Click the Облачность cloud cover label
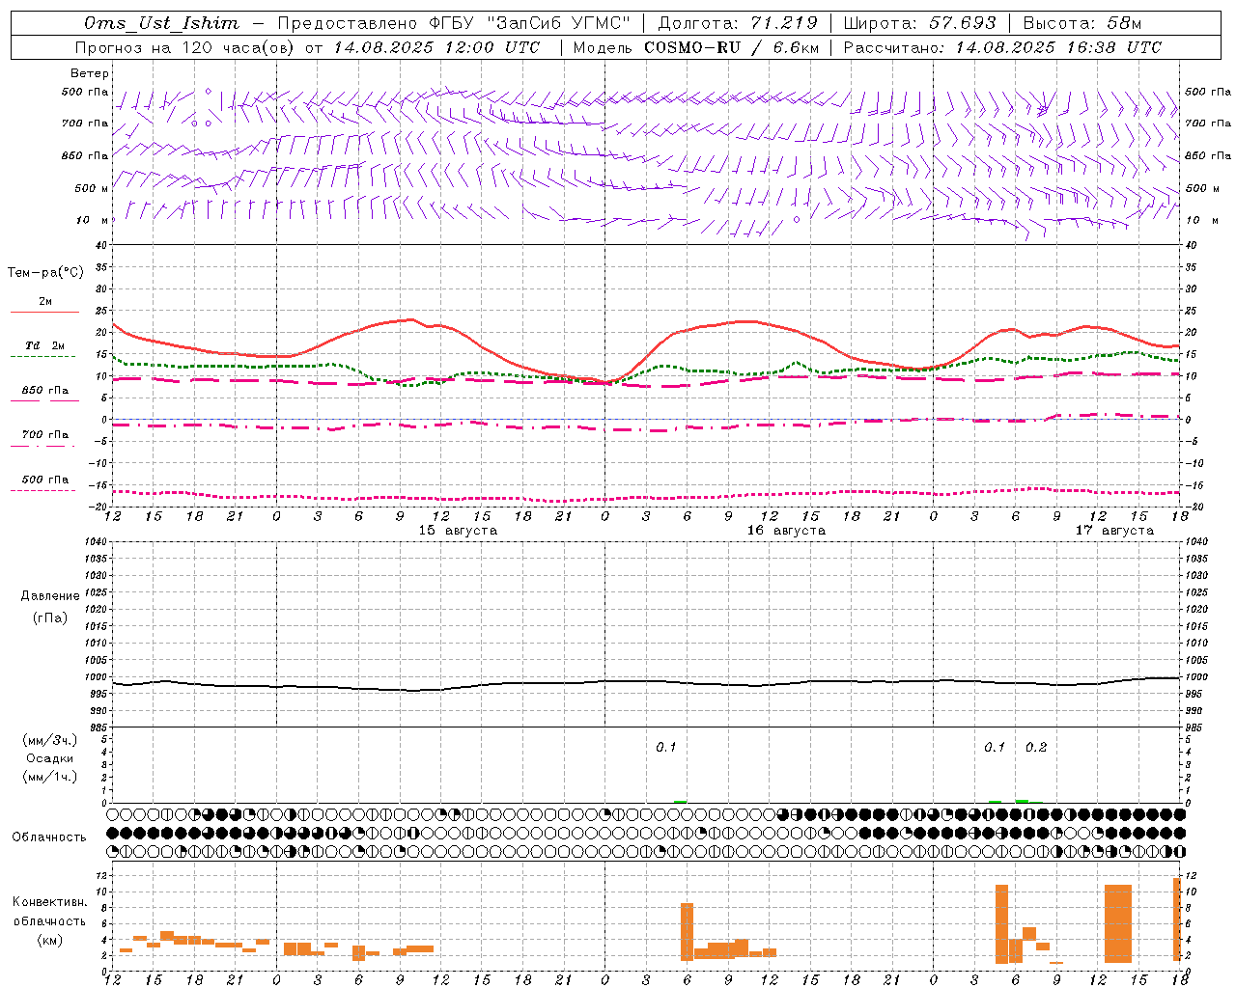The image size is (1236, 988). pyautogui.click(x=49, y=837)
